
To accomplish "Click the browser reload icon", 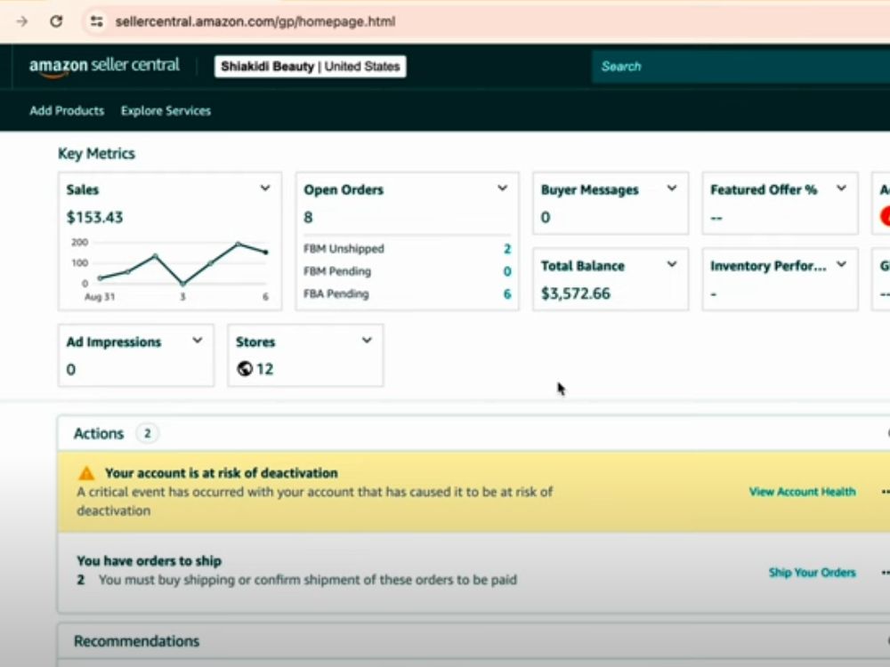I will tap(55, 21).
